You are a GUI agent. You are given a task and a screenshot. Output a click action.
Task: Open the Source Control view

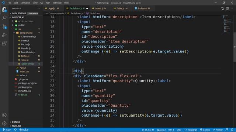[x=4, y=26]
